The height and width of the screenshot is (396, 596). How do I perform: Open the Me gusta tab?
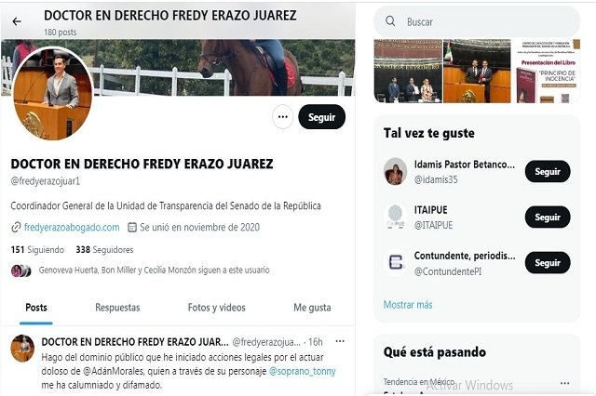[x=312, y=308]
